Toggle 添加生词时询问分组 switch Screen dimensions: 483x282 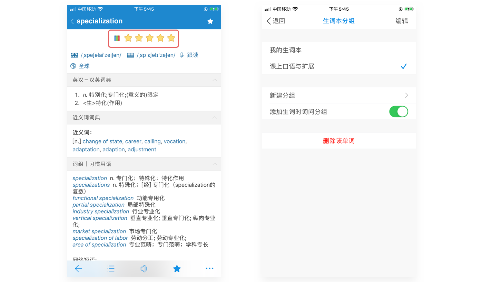[x=398, y=111]
